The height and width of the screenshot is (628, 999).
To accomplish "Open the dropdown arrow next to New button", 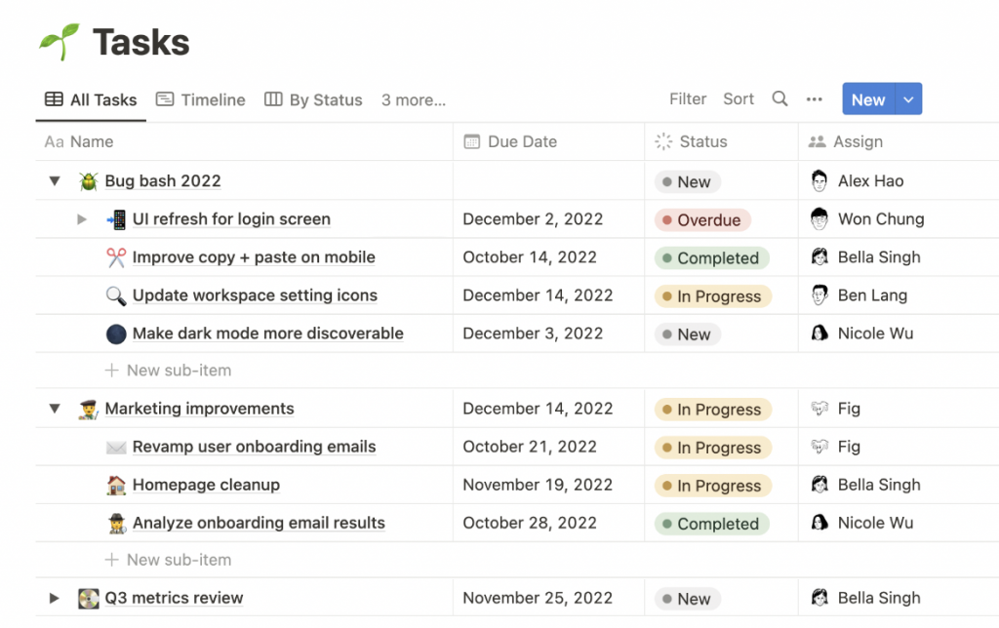I will (x=909, y=99).
